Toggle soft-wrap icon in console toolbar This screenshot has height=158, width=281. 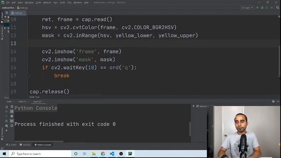pos(12,107)
